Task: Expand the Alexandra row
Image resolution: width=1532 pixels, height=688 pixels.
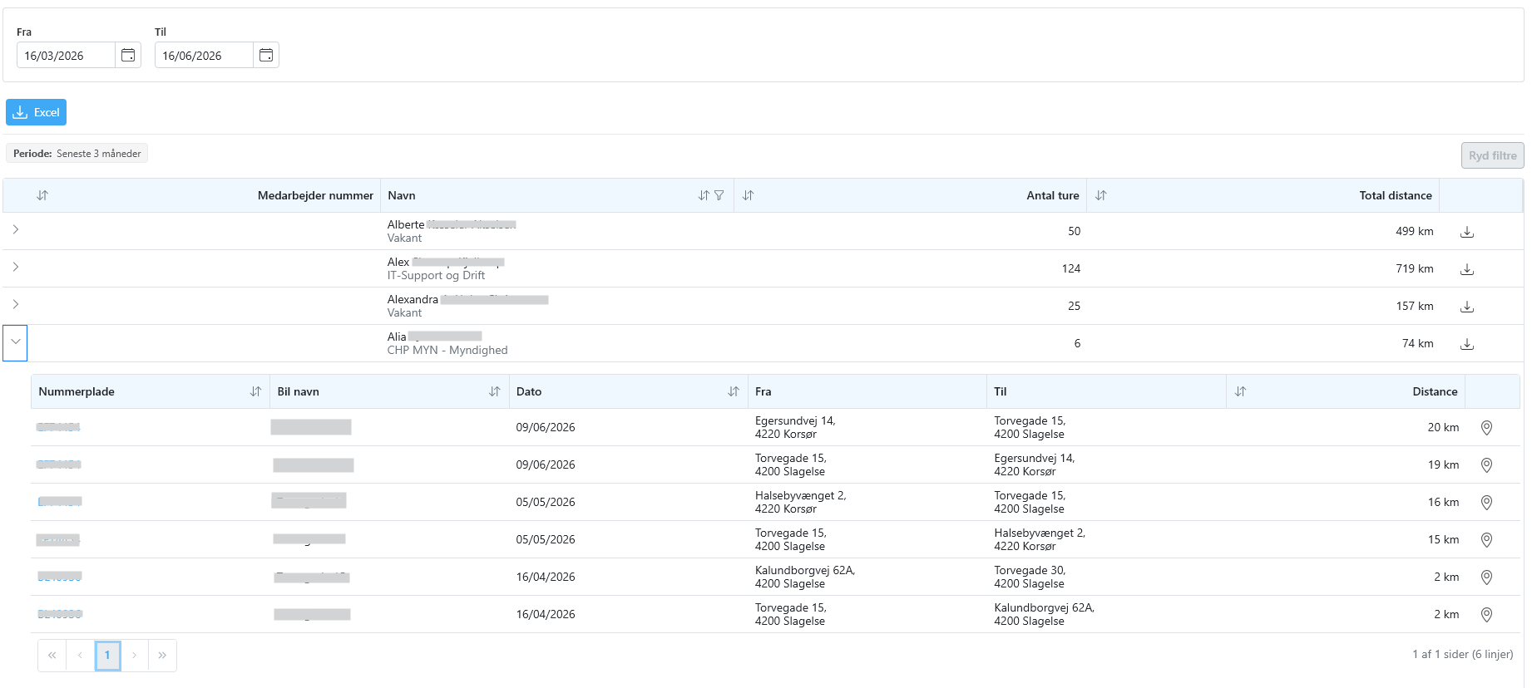Action: tap(15, 304)
